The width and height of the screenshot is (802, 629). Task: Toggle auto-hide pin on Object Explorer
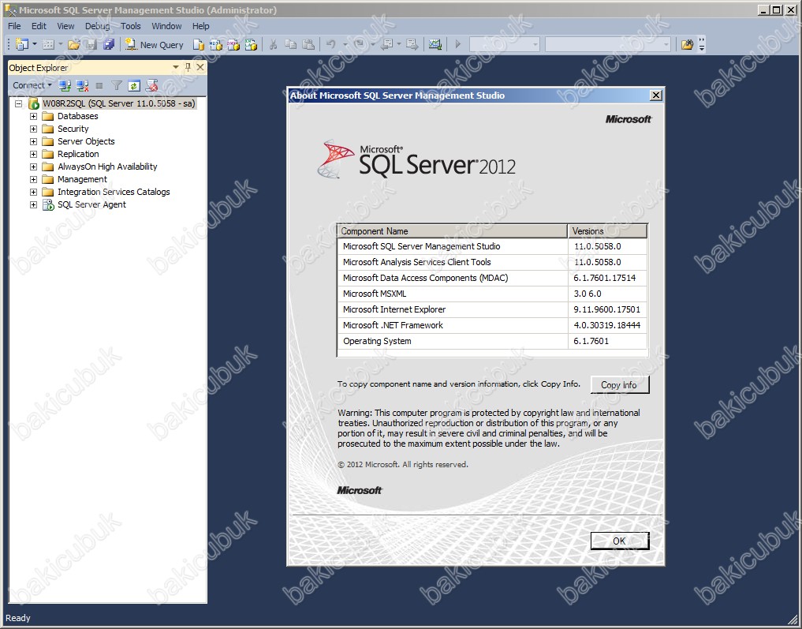188,67
